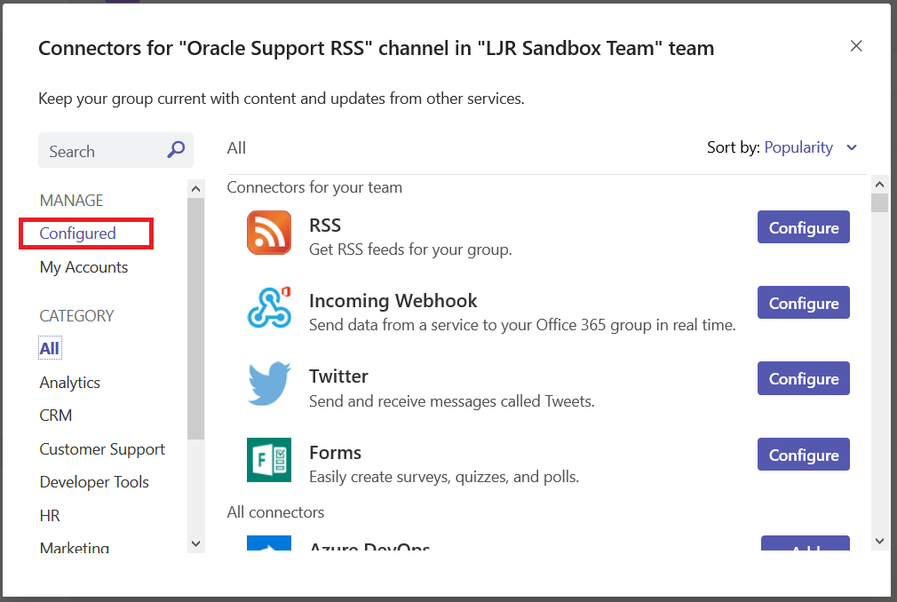Image resolution: width=897 pixels, height=602 pixels.
Task: Click the category list scrollbar thumb
Action: 195,319
